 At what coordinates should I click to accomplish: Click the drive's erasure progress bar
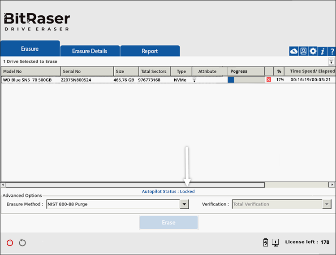[246, 79]
